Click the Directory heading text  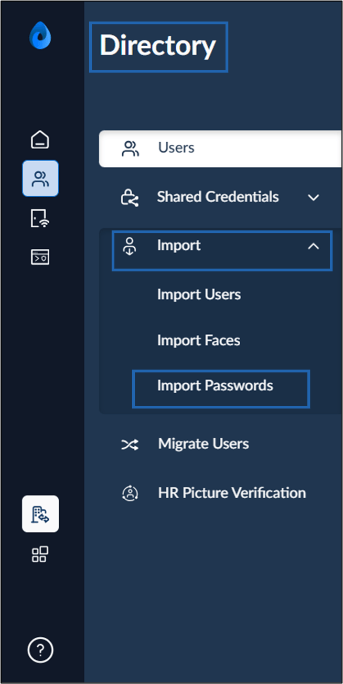tap(158, 46)
